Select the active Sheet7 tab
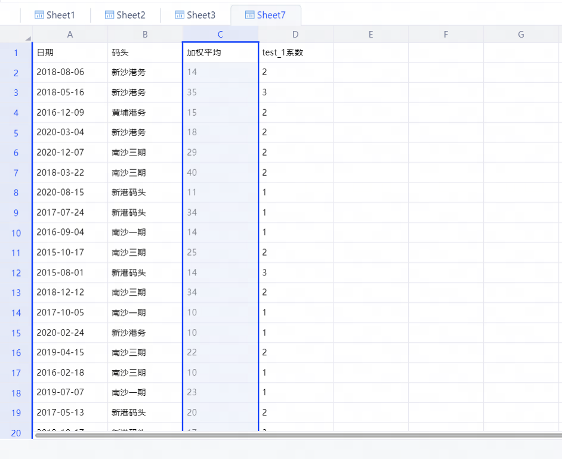This screenshot has width=562, height=459. [265, 15]
